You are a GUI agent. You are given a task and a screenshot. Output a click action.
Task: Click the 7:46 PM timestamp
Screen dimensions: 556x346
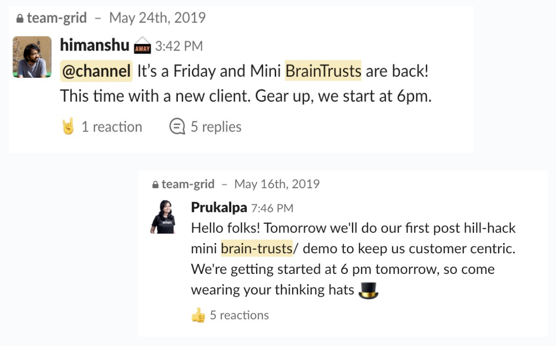[272, 208]
